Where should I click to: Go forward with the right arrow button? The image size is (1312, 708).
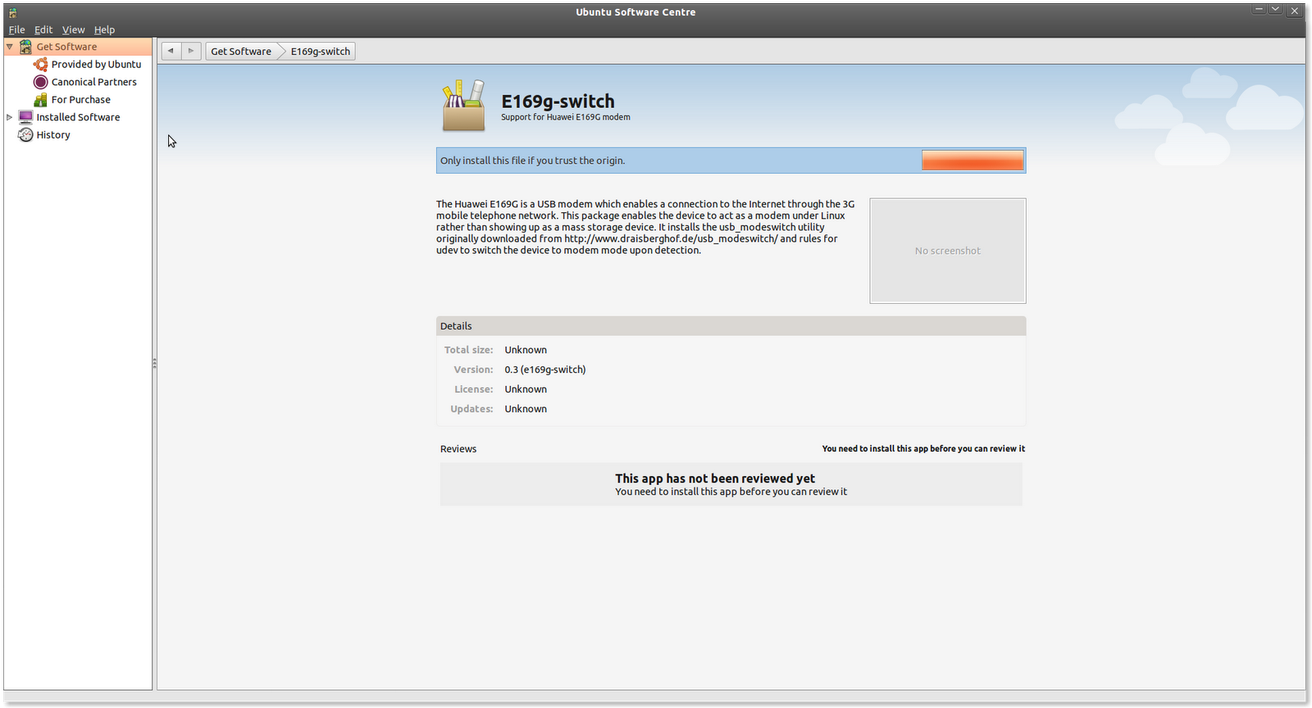(x=190, y=51)
